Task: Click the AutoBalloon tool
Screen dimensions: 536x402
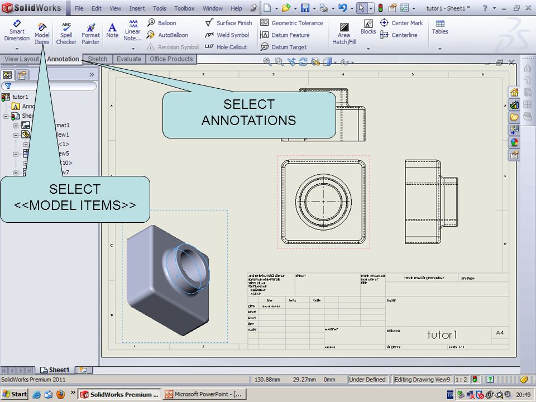Action: click(x=167, y=35)
